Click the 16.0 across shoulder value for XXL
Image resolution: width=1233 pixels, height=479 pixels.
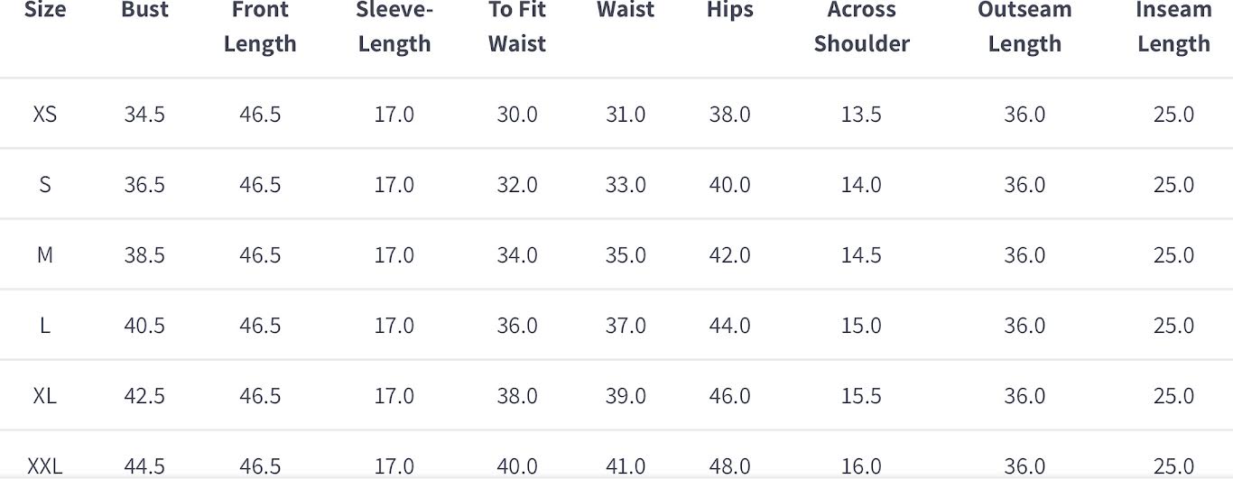861,465
